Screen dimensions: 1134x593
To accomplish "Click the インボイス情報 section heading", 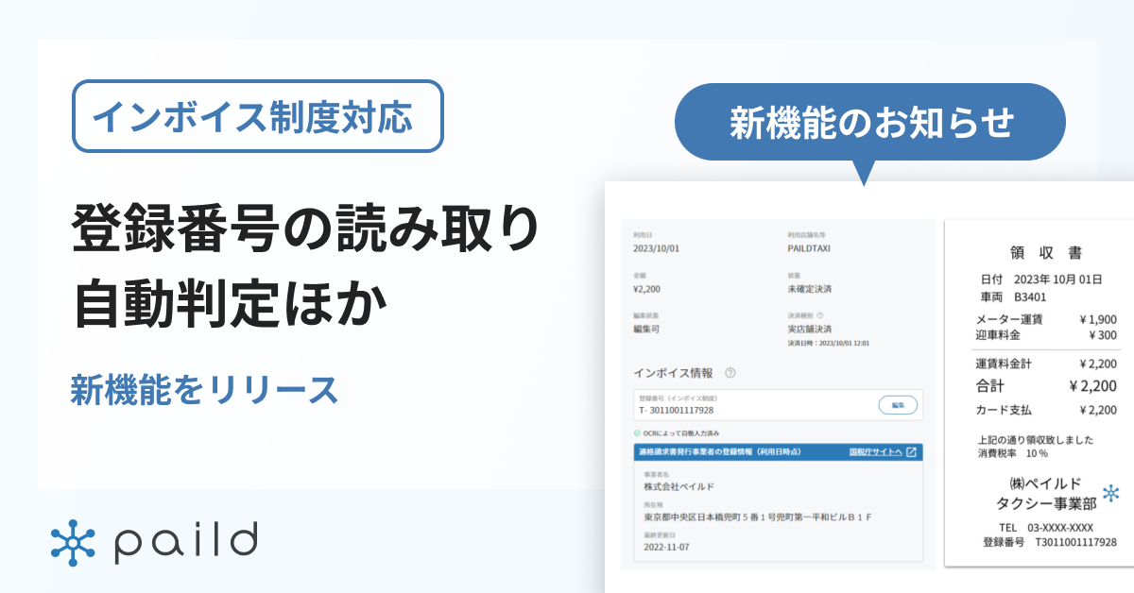I will pyautogui.click(x=673, y=373).
